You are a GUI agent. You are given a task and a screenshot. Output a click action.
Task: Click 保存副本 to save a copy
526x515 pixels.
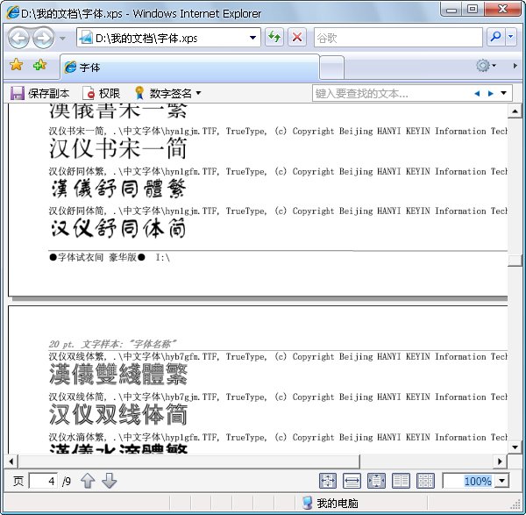click(x=39, y=93)
